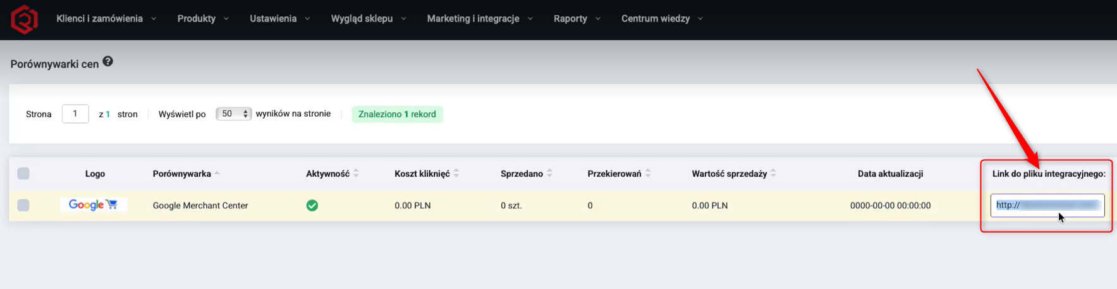The image size is (1117, 289).
Task: Click the green active status checkmark
Action: (x=312, y=205)
